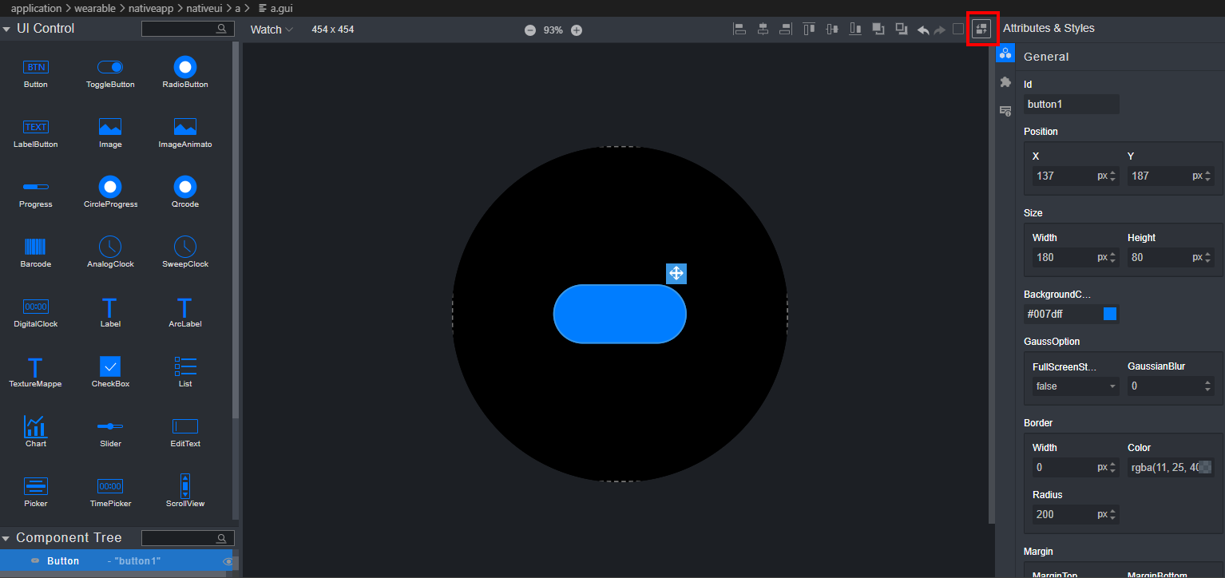Viewport: 1225px width, 578px height.
Task: Click the blue BackgroundColor swatch
Action: tap(1109, 314)
